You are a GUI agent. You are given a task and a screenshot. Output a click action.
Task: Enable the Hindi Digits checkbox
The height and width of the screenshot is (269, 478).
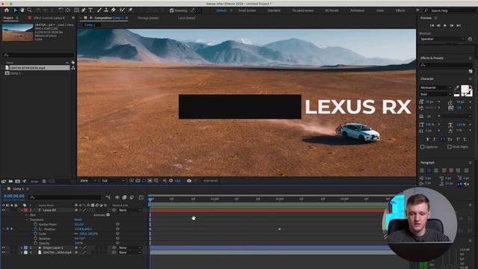(x=450, y=146)
